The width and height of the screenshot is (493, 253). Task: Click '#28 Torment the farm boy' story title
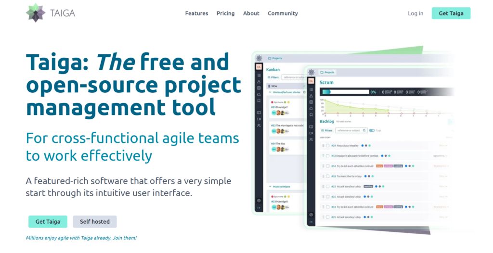tap(347, 177)
